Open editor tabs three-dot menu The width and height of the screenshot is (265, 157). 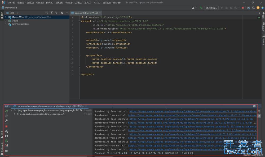tap(259, 13)
